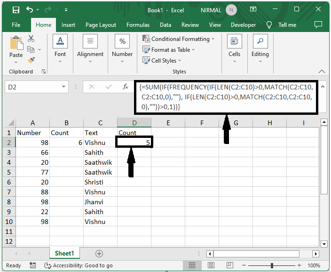Click inside the formula bar text

point(226,97)
